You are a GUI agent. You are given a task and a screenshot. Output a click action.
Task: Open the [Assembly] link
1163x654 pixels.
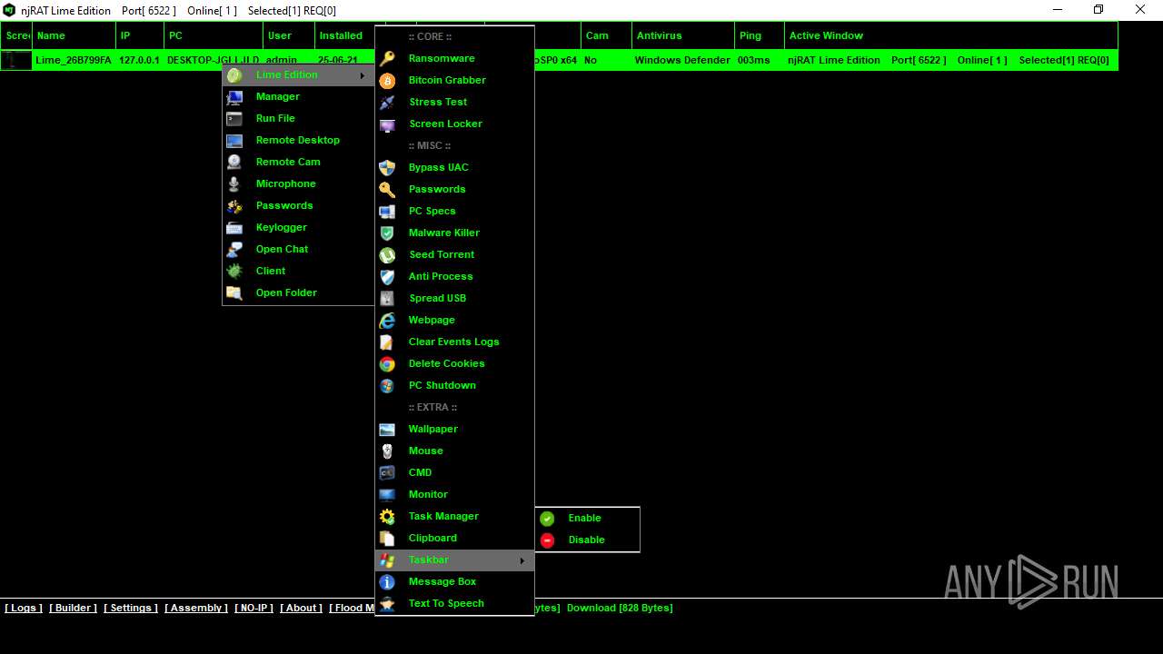[x=196, y=608]
